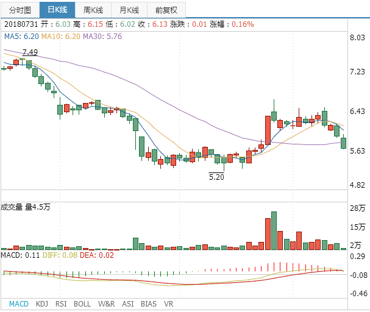Open the 周K线 weekly chart tab
This screenshot has width=370, height=312.
point(93,10)
